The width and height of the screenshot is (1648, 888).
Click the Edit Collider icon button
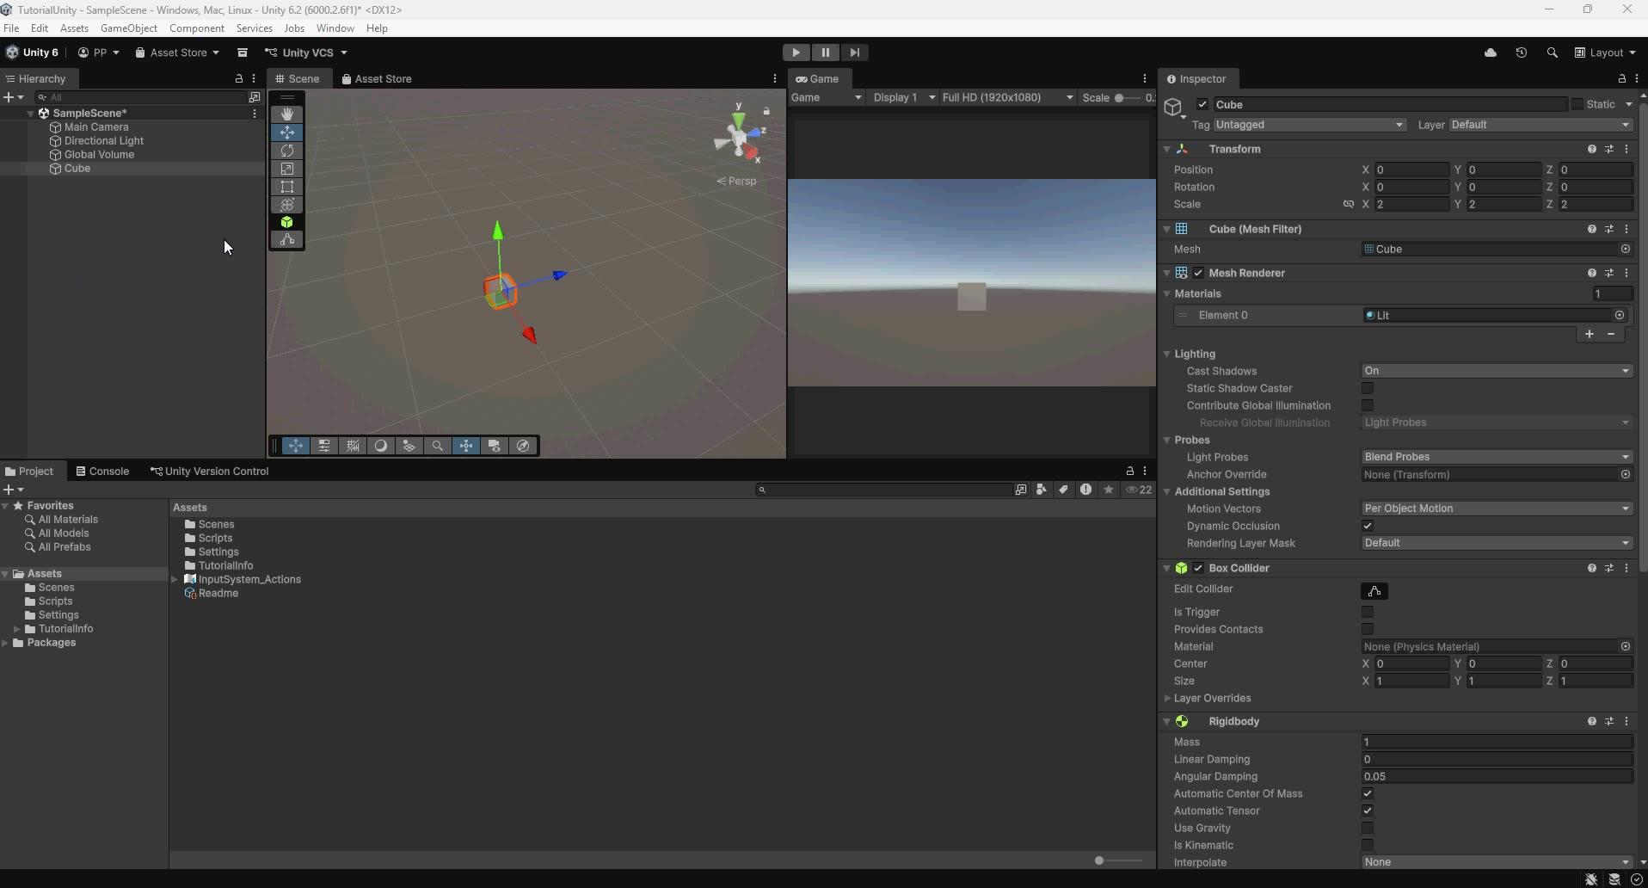click(x=1374, y=591)
